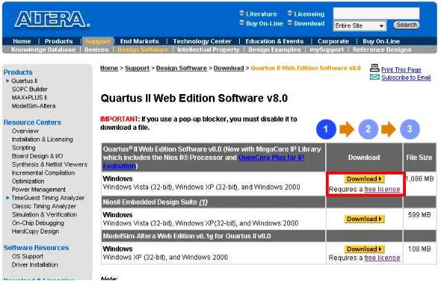Screen dimensions: 441x285
Task: Click the Search button
Action: [407, 25]
